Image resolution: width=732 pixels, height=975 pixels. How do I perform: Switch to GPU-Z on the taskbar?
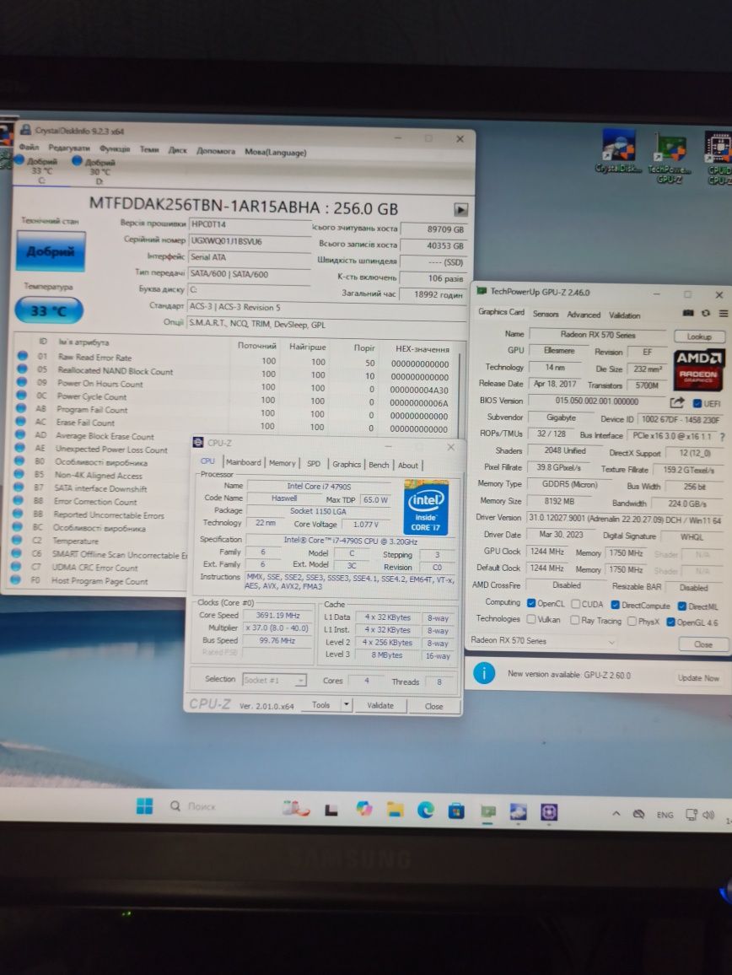[x=488, y=811]
